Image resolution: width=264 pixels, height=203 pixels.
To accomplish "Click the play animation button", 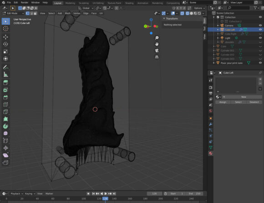I will click(x=106, y=194).
